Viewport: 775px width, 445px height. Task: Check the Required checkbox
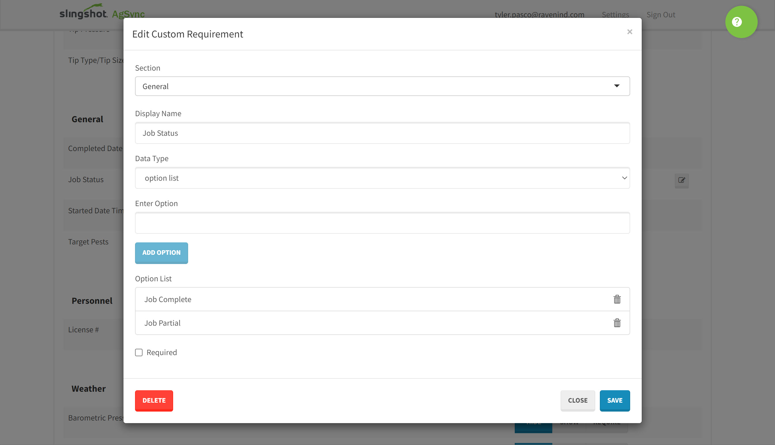click(x=138, y=352)
